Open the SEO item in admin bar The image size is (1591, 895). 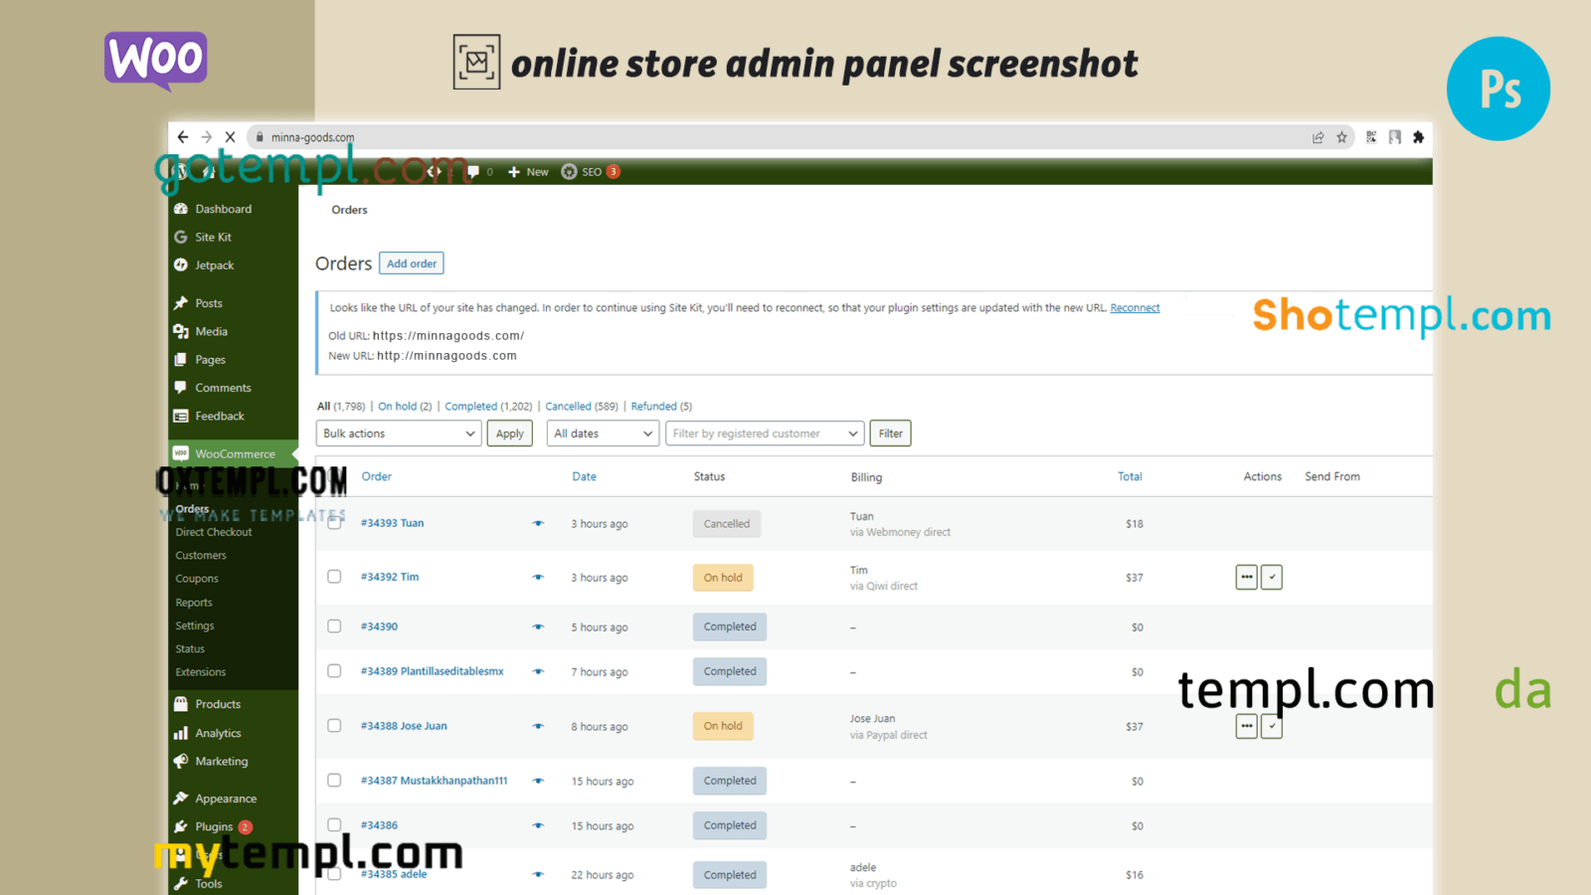[591, 172]
